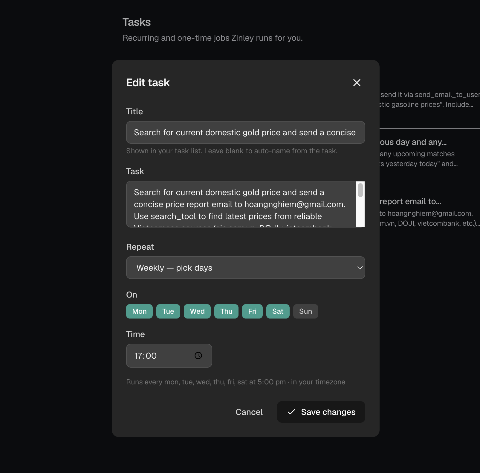Toggle Sat day chip
The height and width of the screenshot is (473, 480).
pos(278,311)
